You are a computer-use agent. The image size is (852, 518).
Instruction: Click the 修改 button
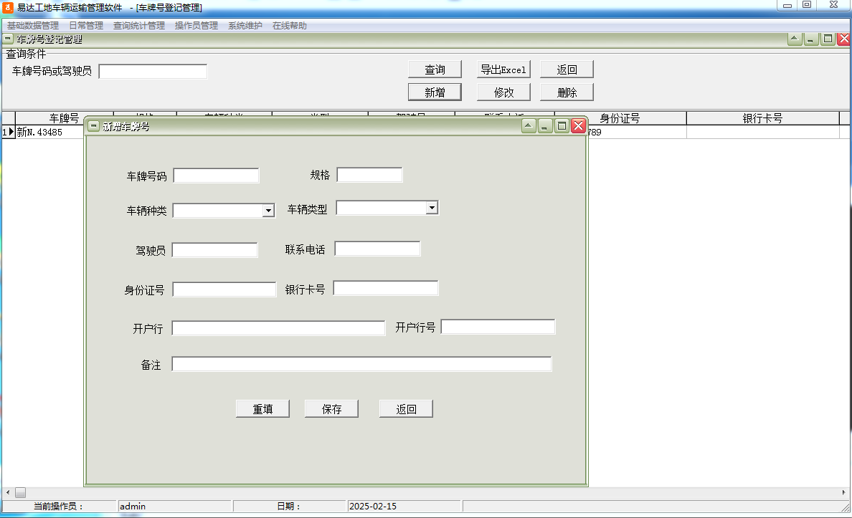click(503, 92)
